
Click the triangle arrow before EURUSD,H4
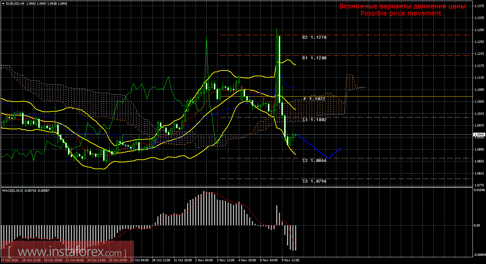click(x=3, y=3)
